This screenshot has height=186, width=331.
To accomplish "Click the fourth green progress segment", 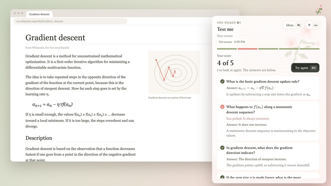I will 289,49.
